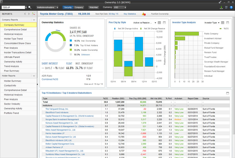Maximize the Investor Type Analysis panel
Image resolution: width=235 pixels, height=158 pixels.
point(228,23)
